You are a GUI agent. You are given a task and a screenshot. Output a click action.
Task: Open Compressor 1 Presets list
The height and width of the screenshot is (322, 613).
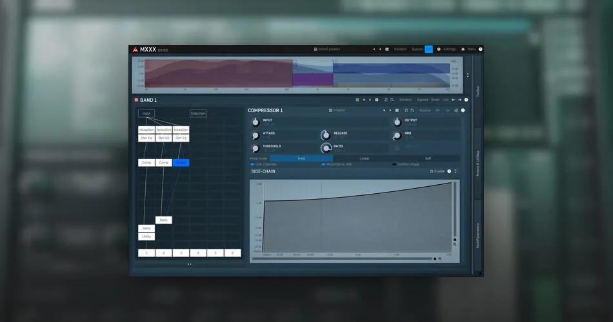pos(337,111)
